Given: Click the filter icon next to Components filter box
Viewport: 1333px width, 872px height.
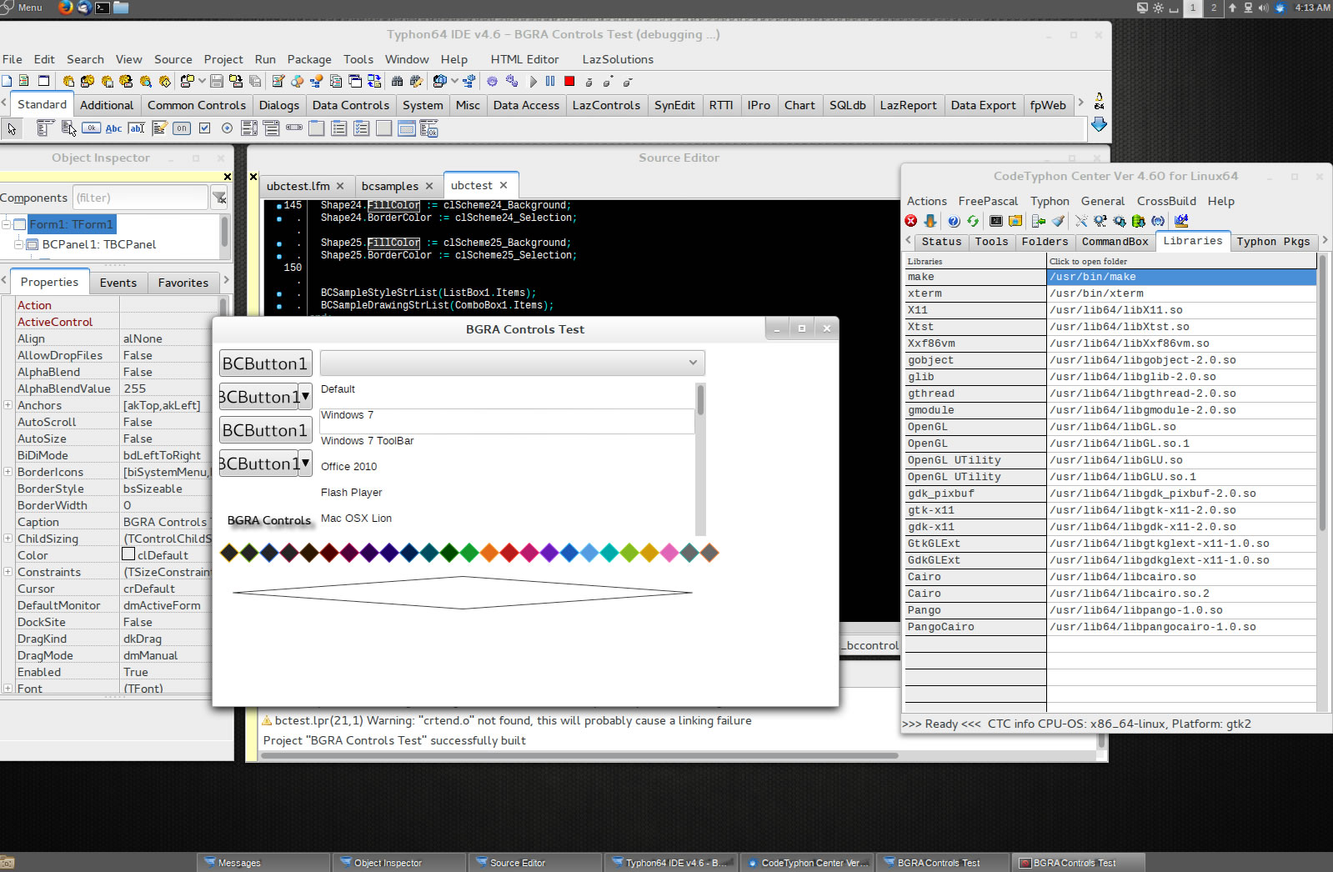Looking at the screenshot, I should tap(219, 197).
